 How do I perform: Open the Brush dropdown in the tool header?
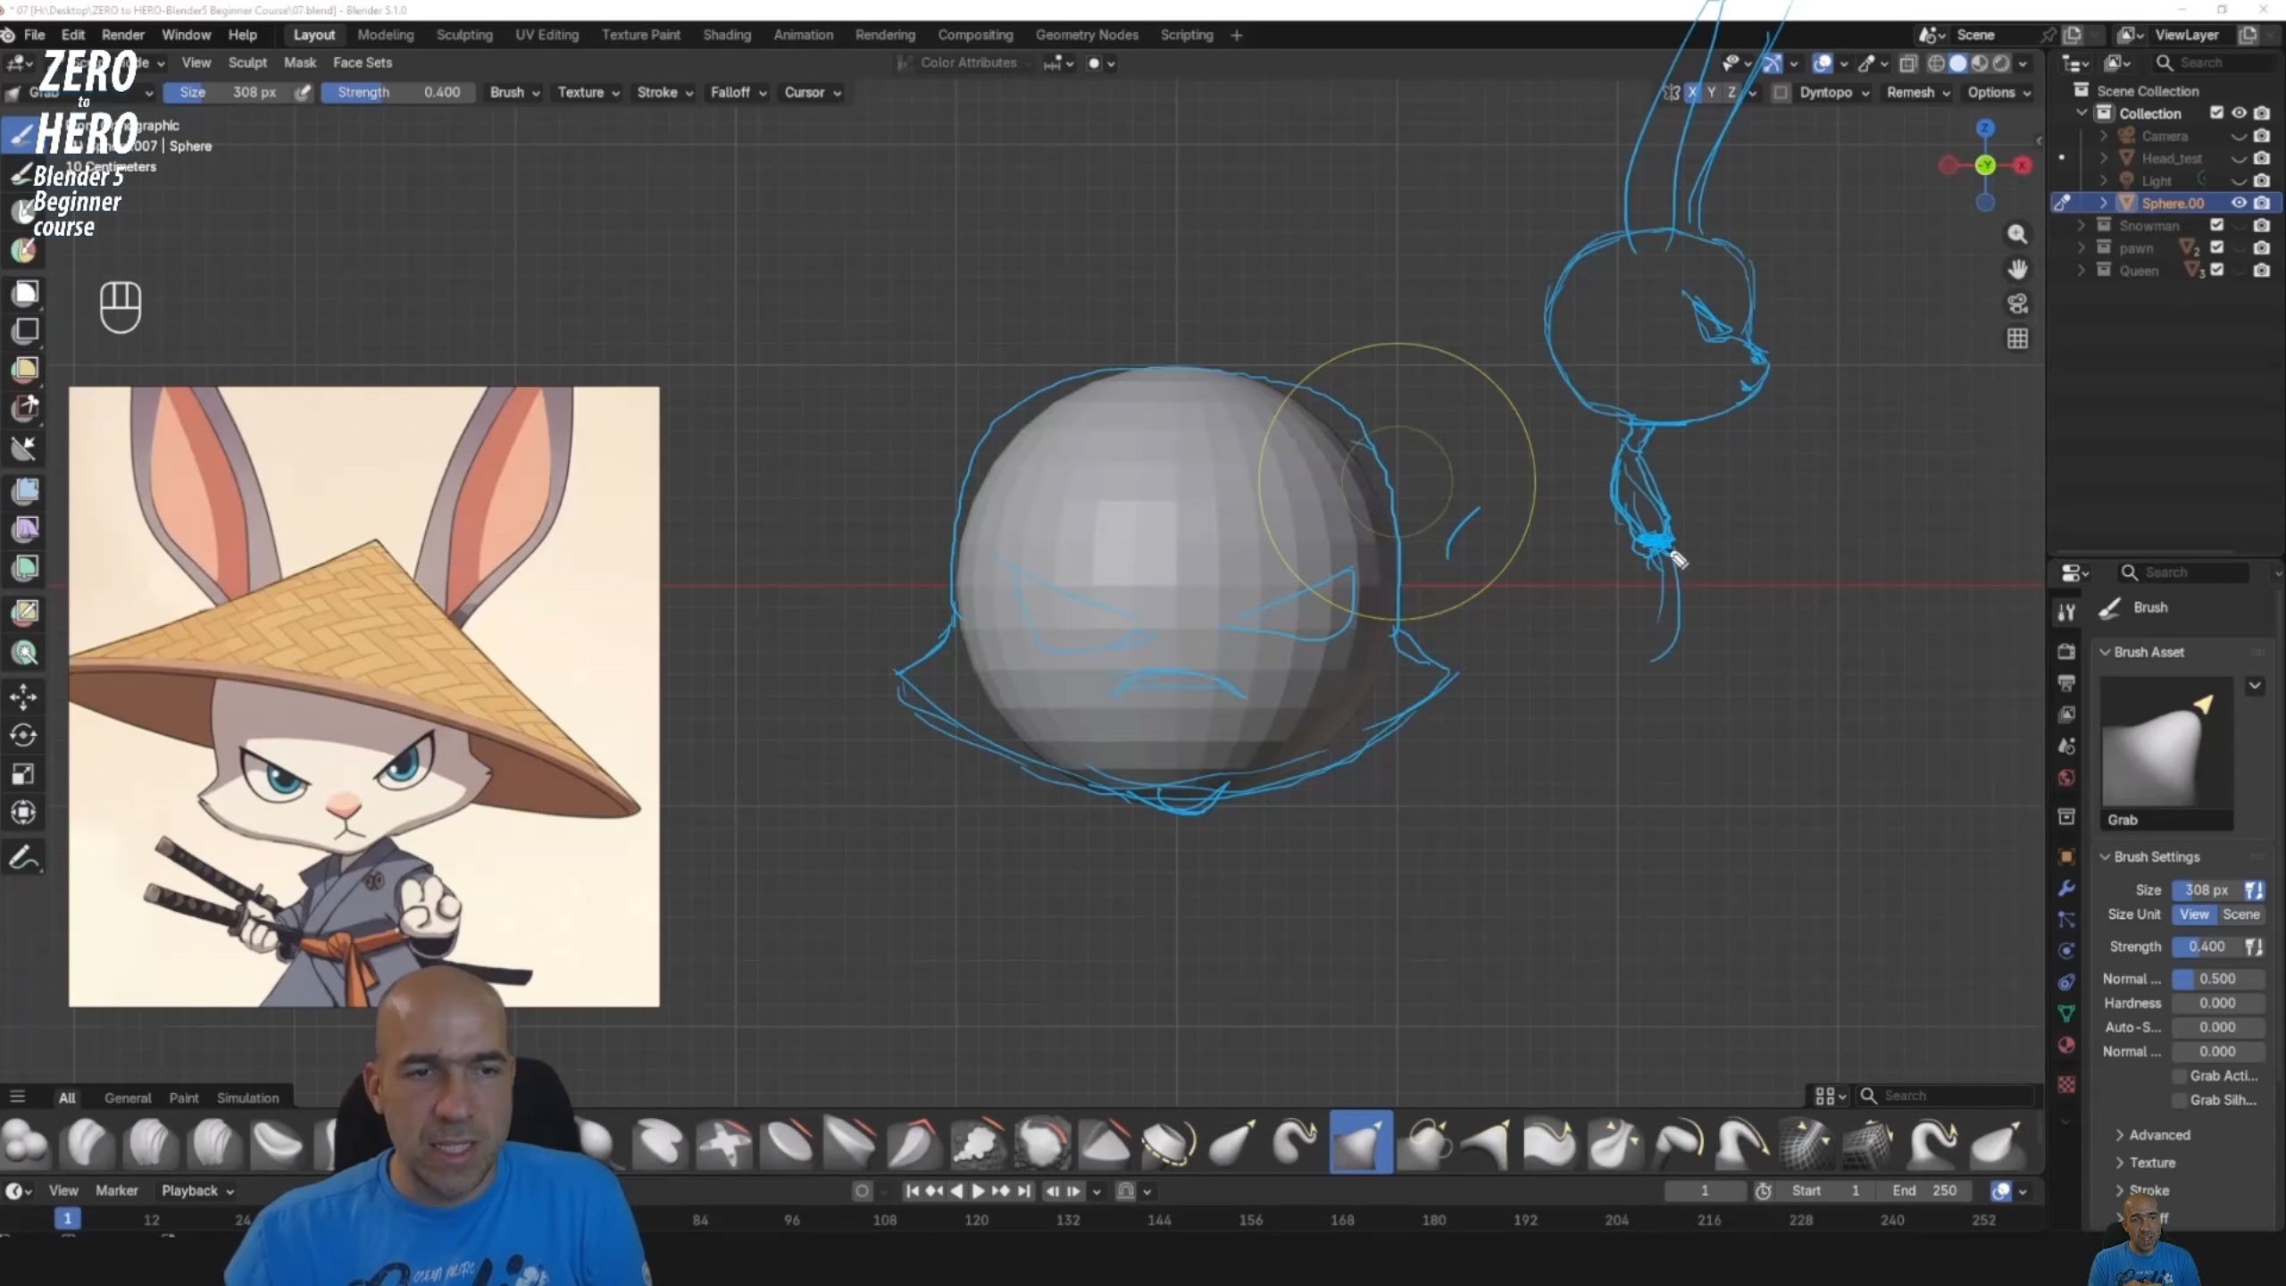514,92
